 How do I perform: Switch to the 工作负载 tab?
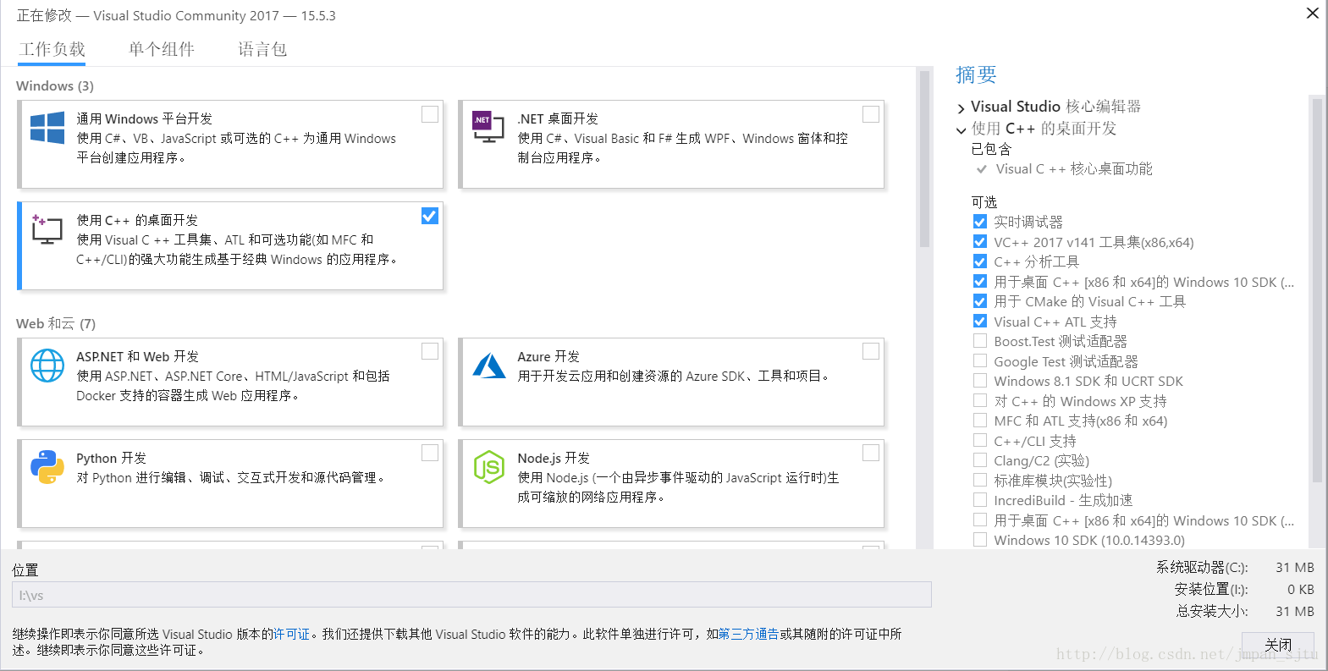52,49
